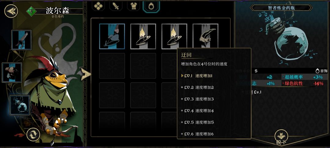Select the blue hooded cloak item
The height and width of the screenshot is (148, 330).
tap(112, 36)
